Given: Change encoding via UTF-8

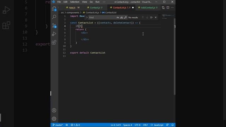Looking at the screenshot, I should pyautogui.click(x=137, y=125).
